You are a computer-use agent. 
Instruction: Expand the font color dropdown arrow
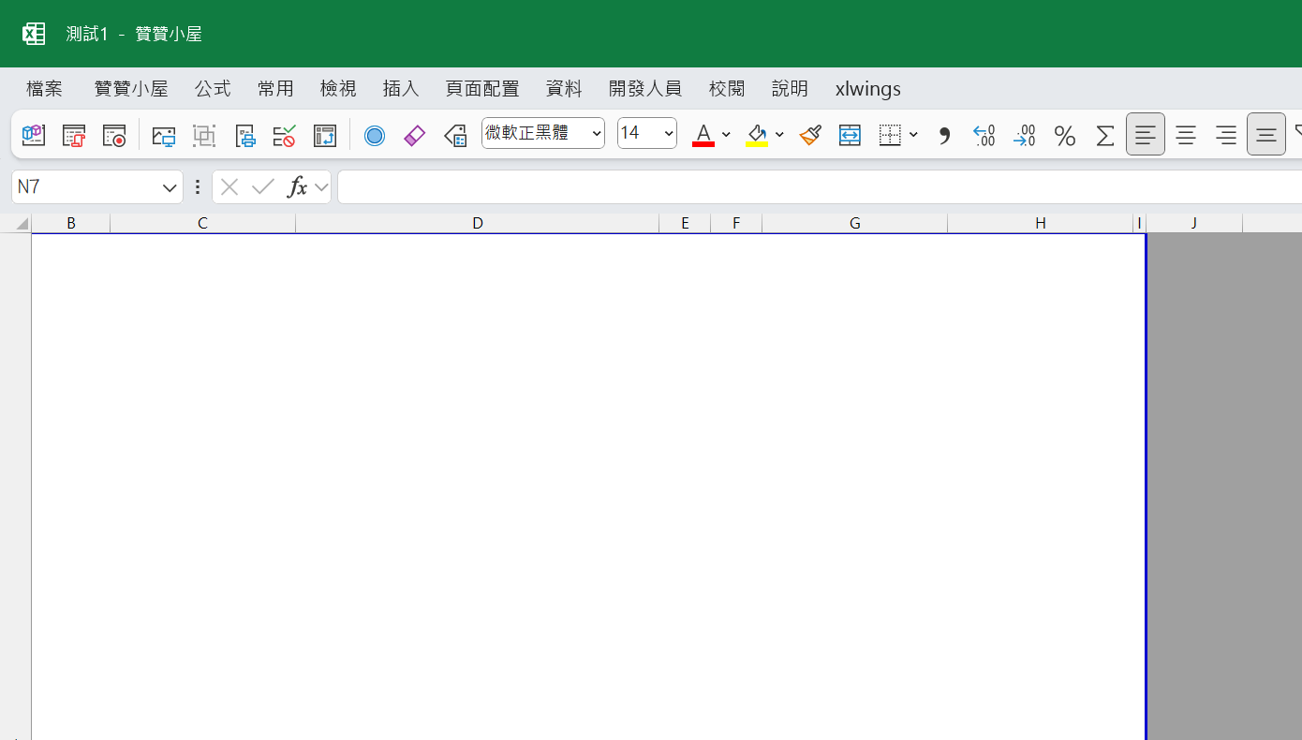726,135
